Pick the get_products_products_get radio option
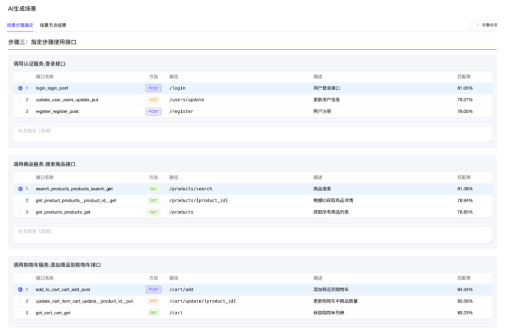522x335 pixels. click(20, 212)
